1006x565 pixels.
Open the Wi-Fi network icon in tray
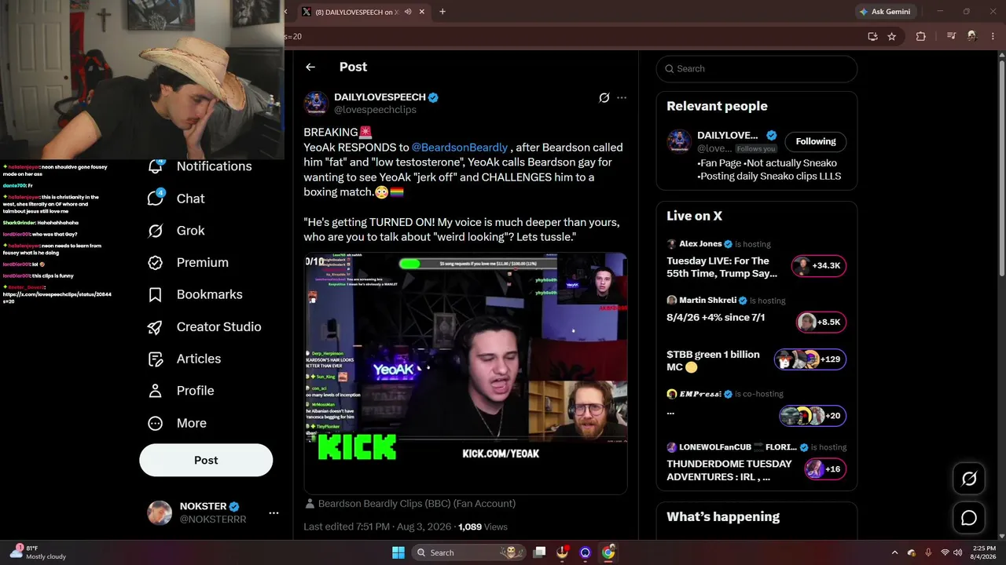pos(945,552)
